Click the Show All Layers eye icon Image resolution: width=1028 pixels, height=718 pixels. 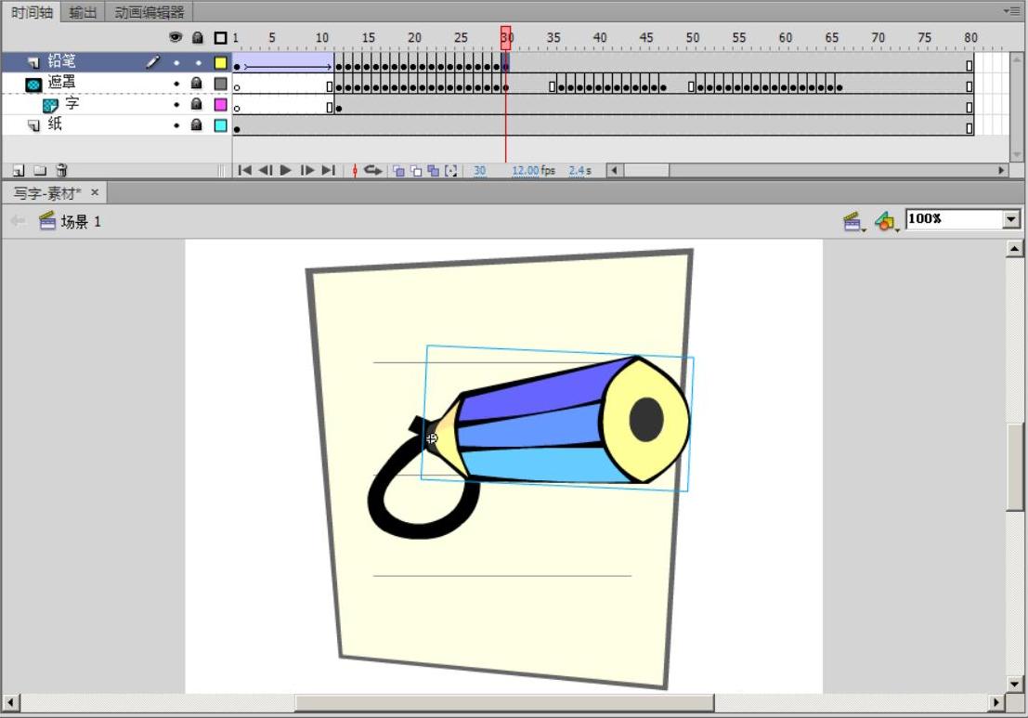pyautogui.click(x=176, y=38)
